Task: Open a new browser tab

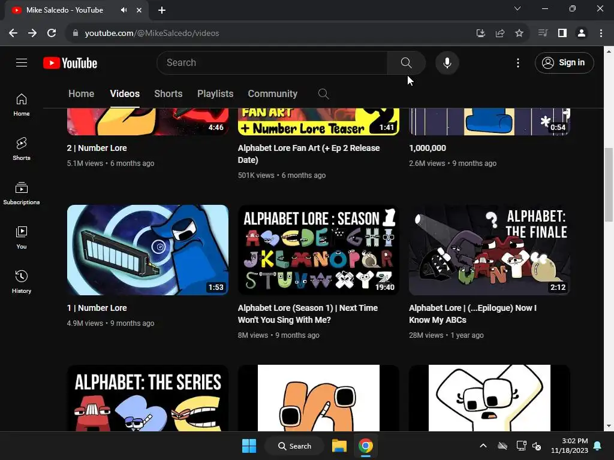Action: [162, 10]
